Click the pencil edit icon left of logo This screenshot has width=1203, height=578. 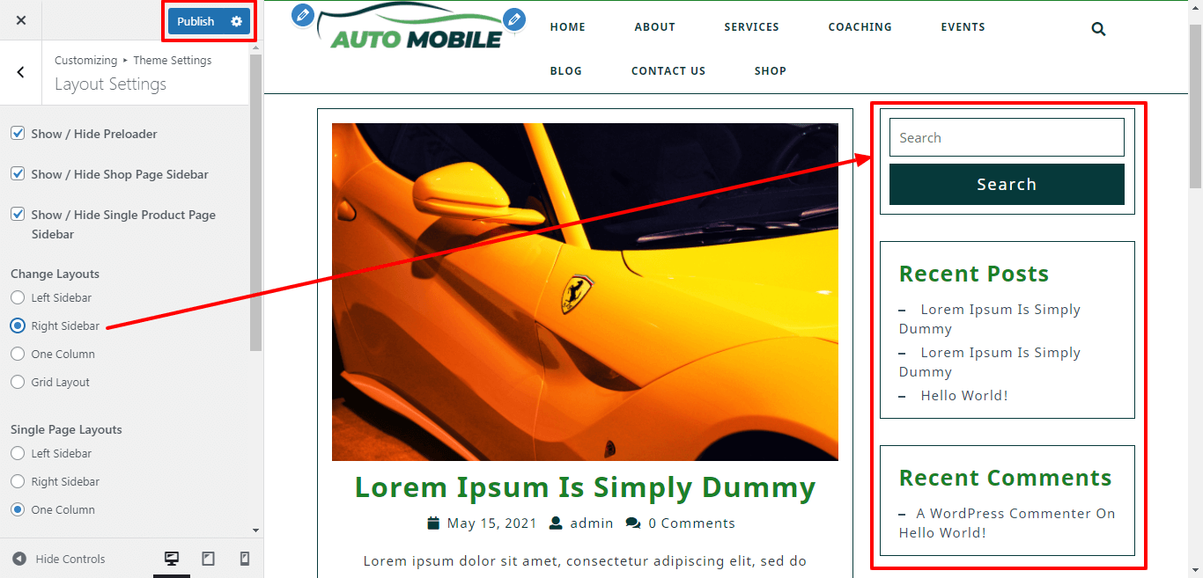coord(302,15)
